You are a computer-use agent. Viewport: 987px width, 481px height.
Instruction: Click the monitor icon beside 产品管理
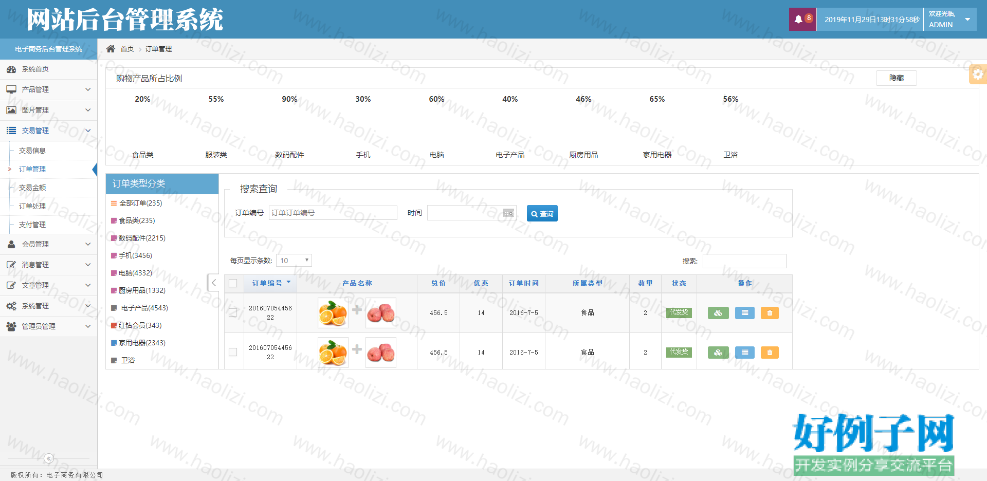(x=11, y=89)
